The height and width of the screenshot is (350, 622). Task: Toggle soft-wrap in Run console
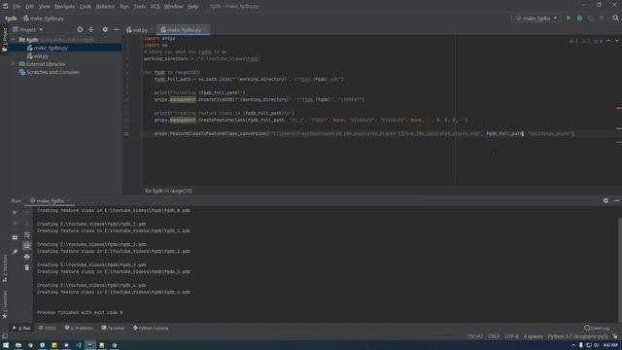[x=26, y=235]
